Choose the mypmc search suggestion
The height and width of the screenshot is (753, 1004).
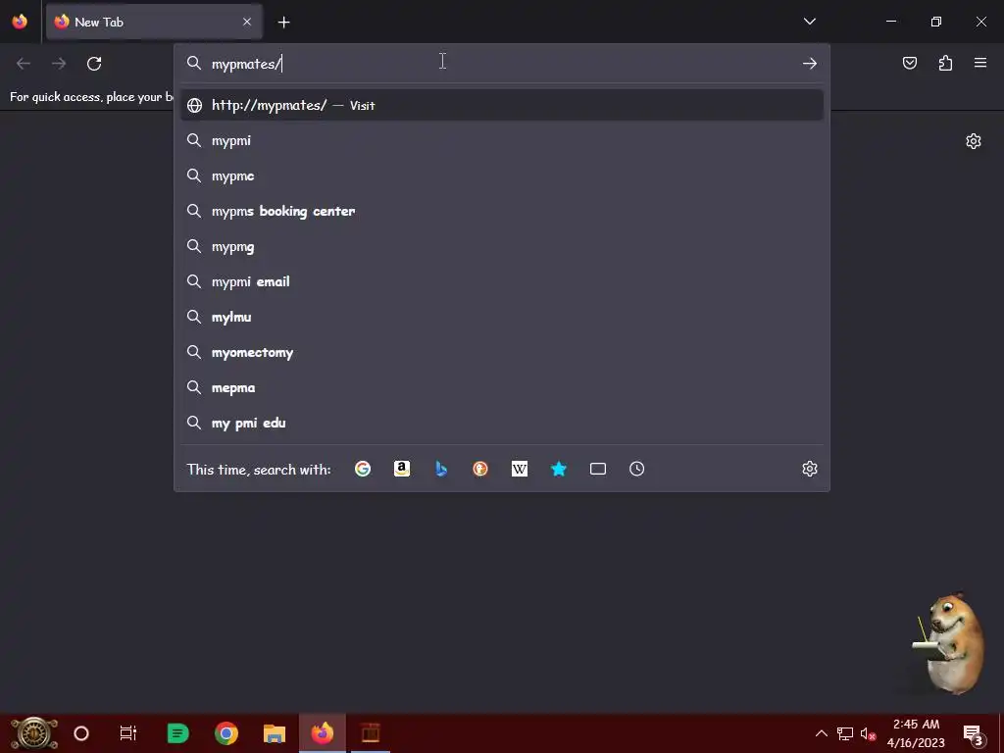coord(502,176)
